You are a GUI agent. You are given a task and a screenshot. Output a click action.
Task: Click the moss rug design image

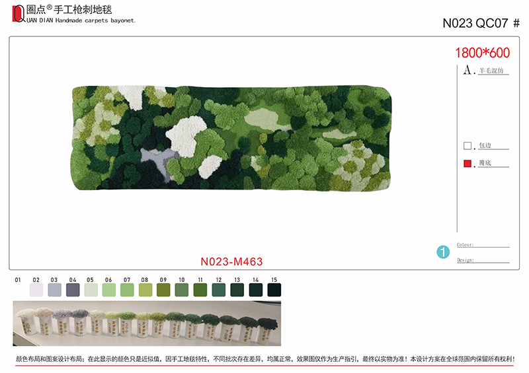point(232,138)
